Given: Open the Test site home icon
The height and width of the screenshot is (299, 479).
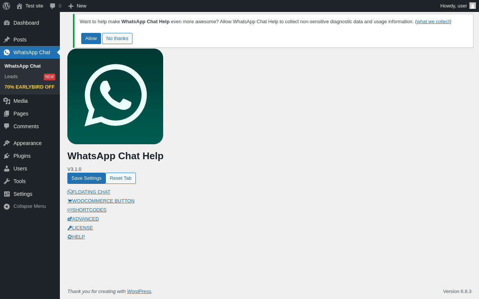Looking at the screenshot, I should 19,6.
